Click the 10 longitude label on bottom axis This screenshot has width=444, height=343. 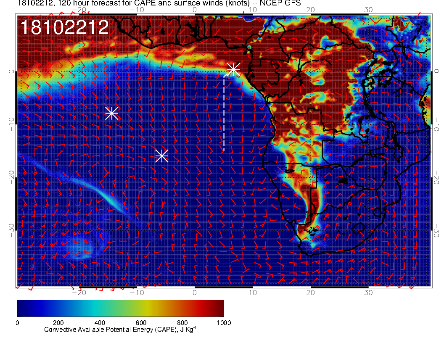[x=252, y=292]
